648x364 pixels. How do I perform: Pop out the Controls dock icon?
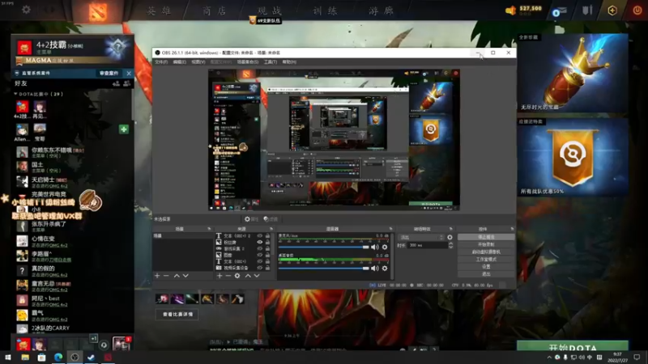pos(512,229)
